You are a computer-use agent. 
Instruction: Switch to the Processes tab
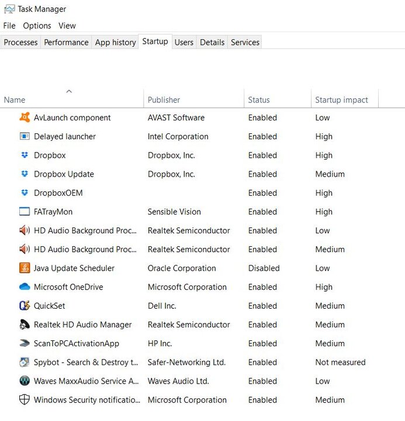(x=20, y=42)
